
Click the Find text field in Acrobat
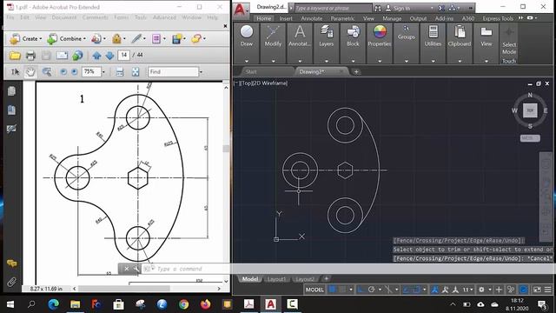click(x=173, y=71)
